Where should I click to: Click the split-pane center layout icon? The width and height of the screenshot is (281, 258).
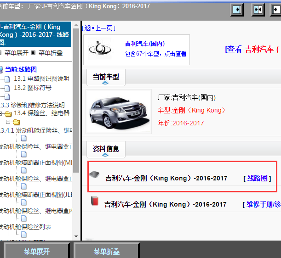258,10
